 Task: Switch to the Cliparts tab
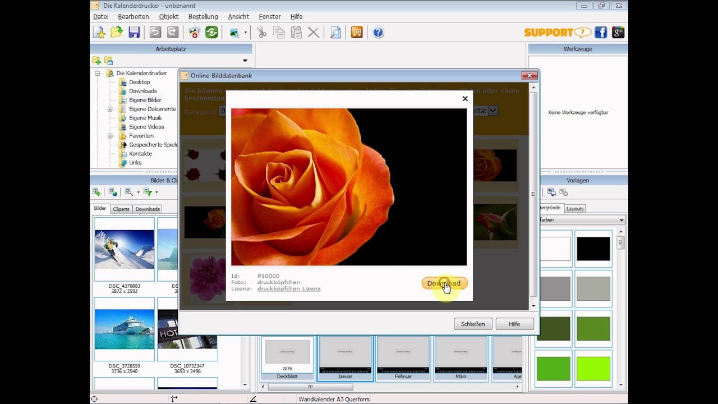click(x=121, y=209)
